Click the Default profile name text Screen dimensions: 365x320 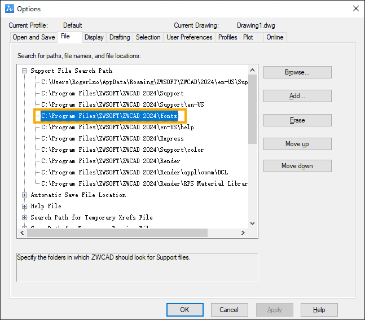point(72,25)
